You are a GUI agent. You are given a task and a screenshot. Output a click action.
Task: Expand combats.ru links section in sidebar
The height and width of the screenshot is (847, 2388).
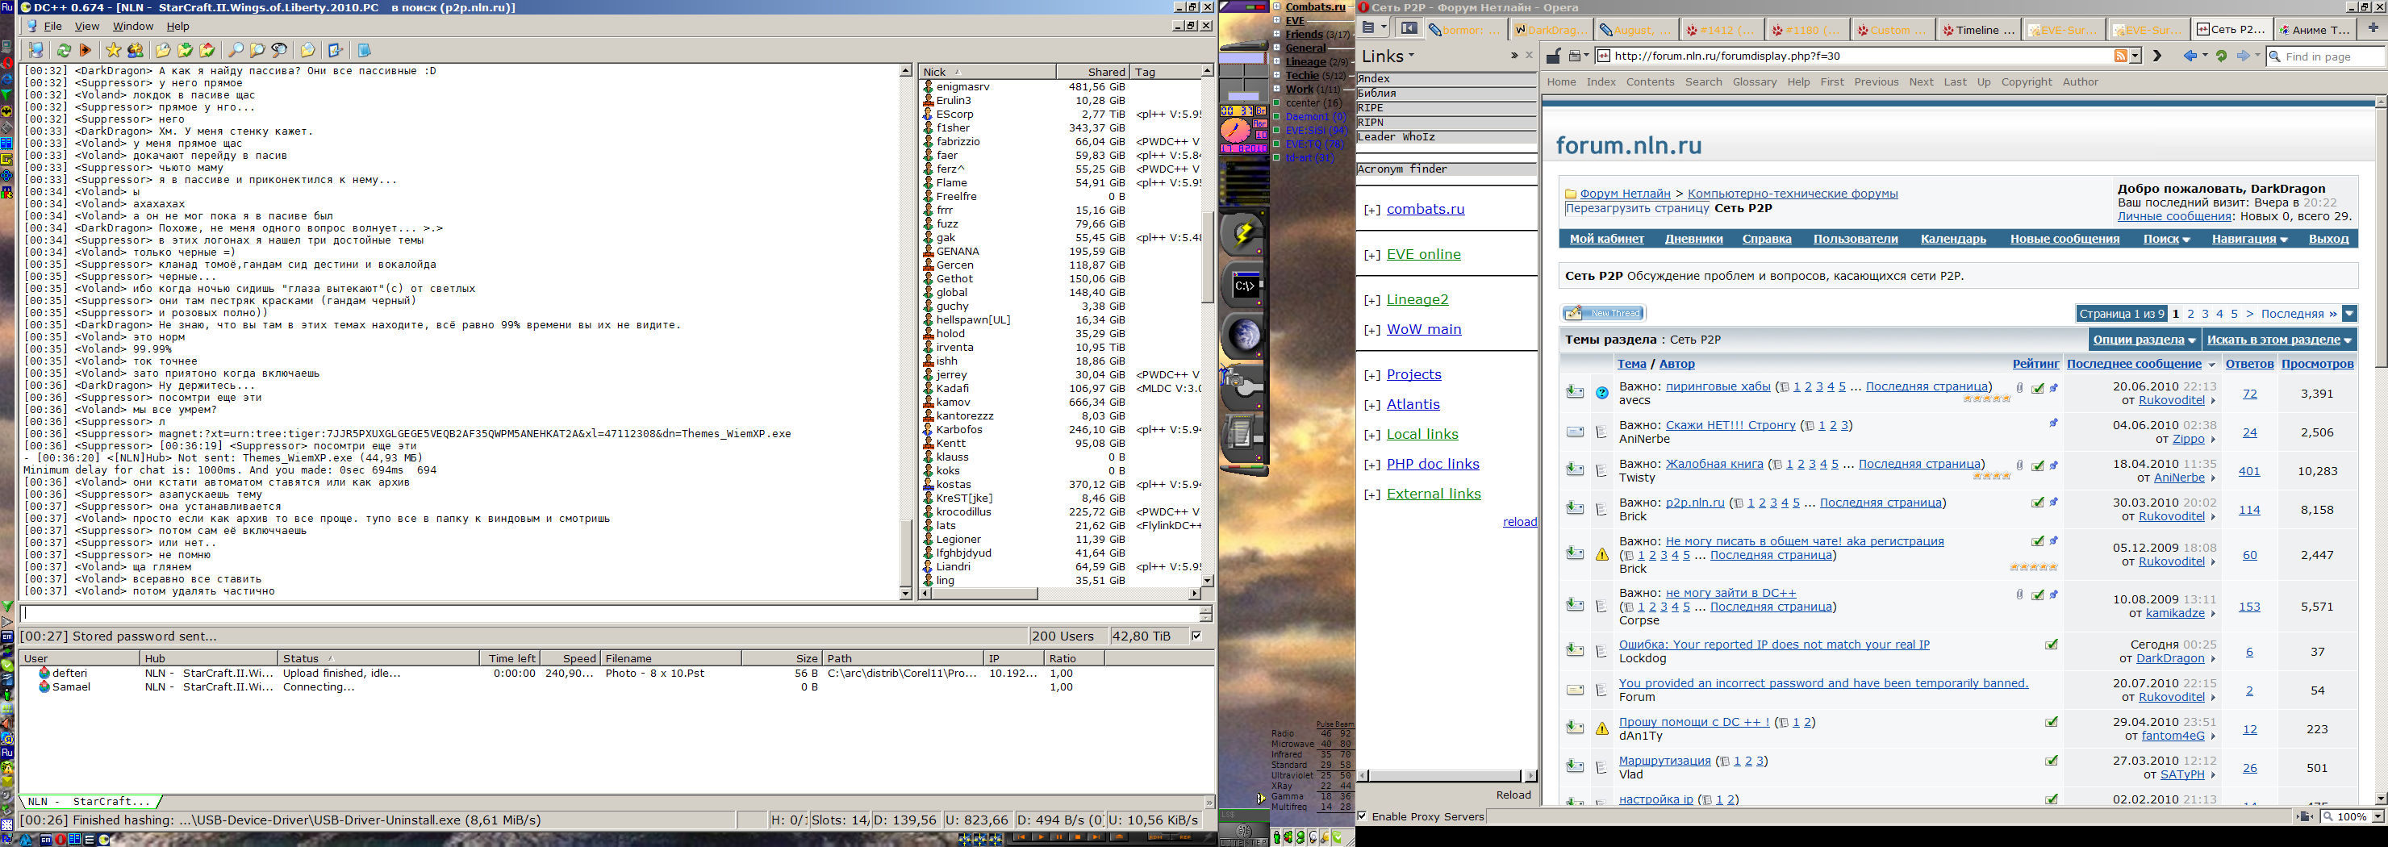(x=1372, y=210)
